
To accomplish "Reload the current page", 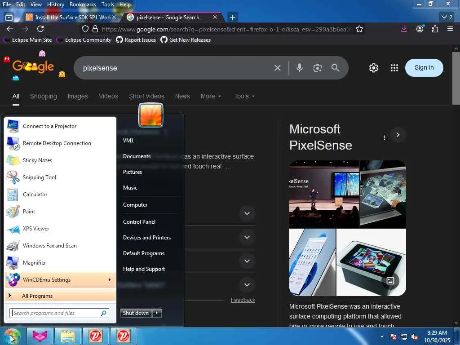I will pyautogui.click(x=40, y=29).
